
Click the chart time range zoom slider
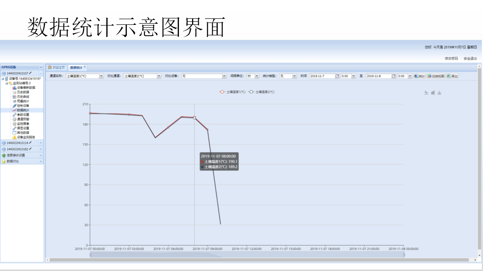tap(247, 255)
